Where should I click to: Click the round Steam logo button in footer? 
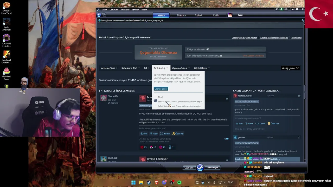[200, 168]
